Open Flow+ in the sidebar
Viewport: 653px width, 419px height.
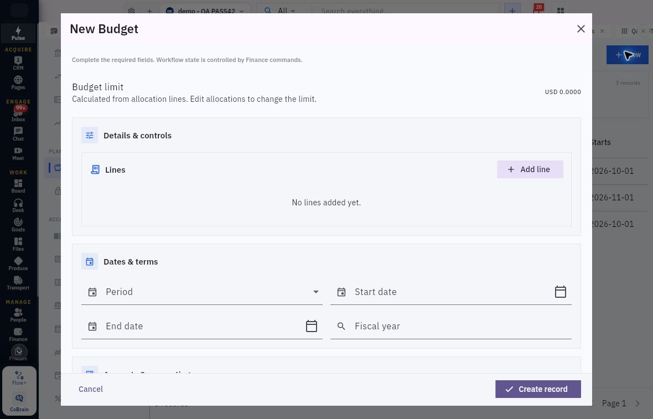19,378
